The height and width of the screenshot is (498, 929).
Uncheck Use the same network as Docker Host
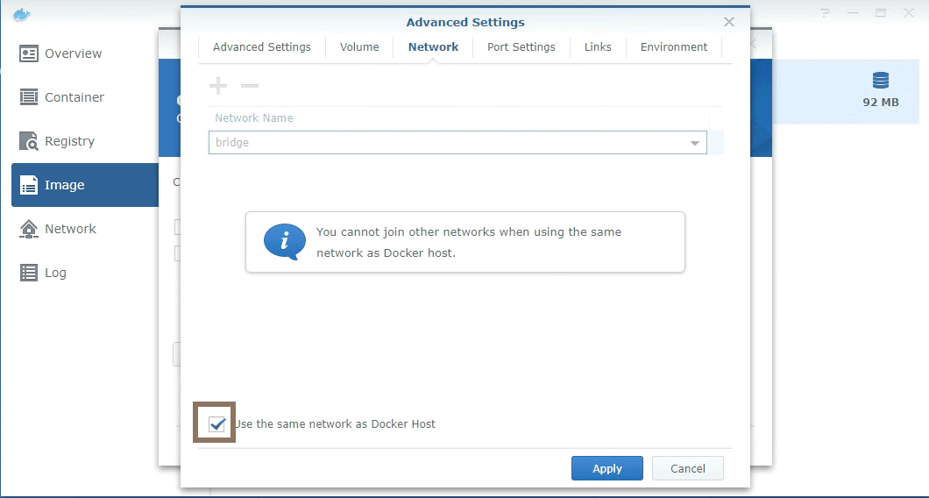(217, 424)
